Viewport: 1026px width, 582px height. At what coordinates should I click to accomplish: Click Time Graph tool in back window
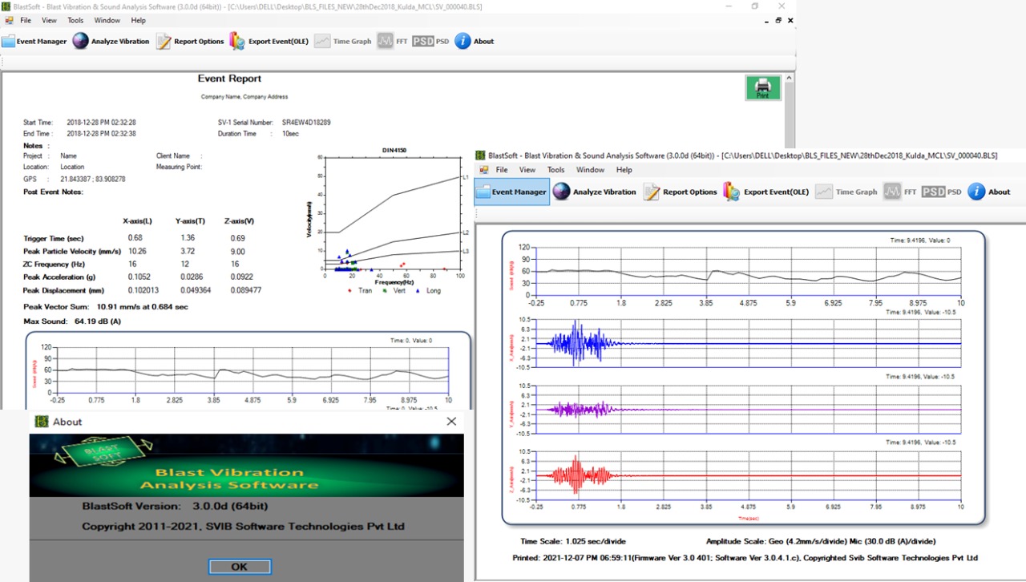click(x=342, y=41)
